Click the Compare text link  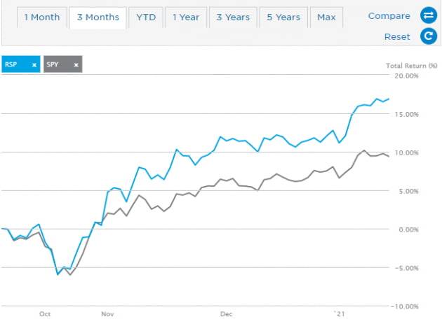[389, 15]
